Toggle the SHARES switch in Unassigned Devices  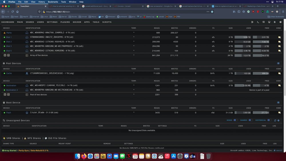pyautogui.click(x=251, y=120)
